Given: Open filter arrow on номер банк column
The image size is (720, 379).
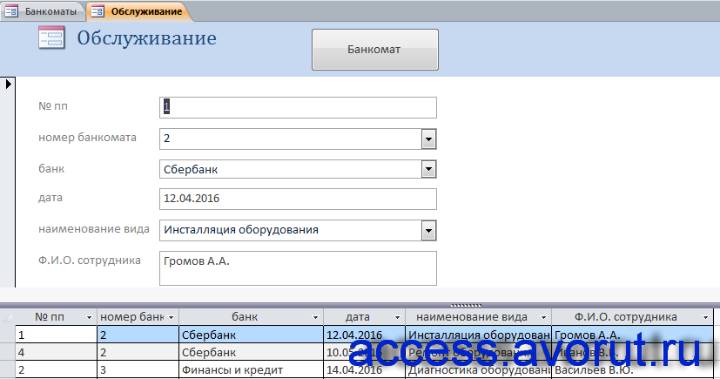Looking at the screenshot, I should (x=172, y=317).
